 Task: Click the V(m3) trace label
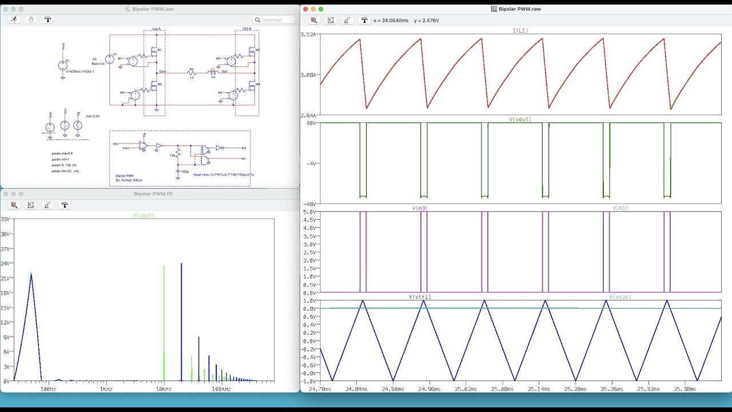(x=420, y=208)
